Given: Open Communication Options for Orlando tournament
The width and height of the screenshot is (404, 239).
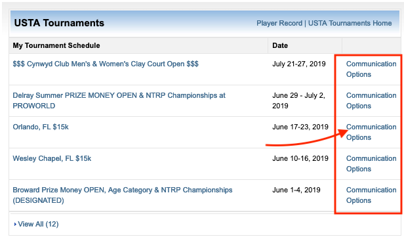Looking at the screenshot, I should click(x=371, y=132).
